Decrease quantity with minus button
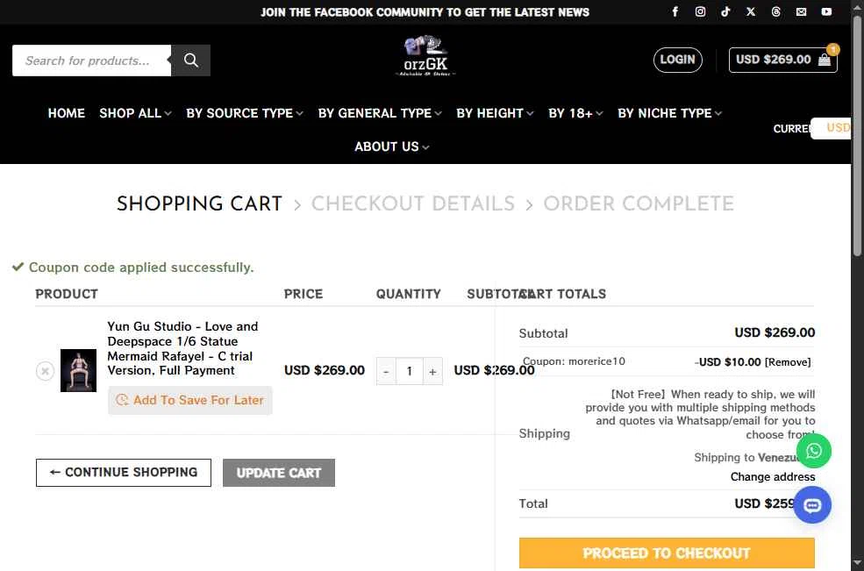 tap(386, 372)
